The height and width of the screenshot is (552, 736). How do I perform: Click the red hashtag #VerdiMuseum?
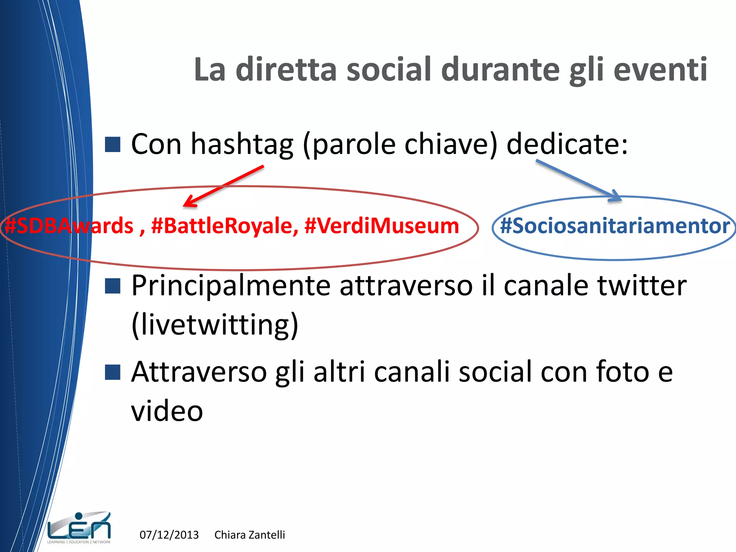(x=382, y=226)
